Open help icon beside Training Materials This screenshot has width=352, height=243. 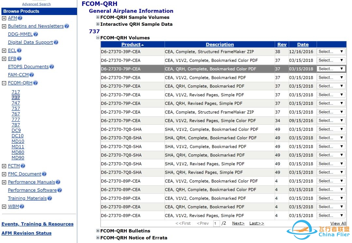pyautogui.click(x=50, y=198)
